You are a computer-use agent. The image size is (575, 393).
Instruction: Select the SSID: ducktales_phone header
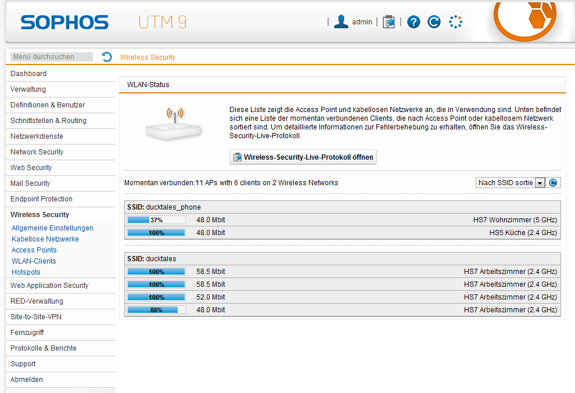pyautogui.click(x=343, y=207)
